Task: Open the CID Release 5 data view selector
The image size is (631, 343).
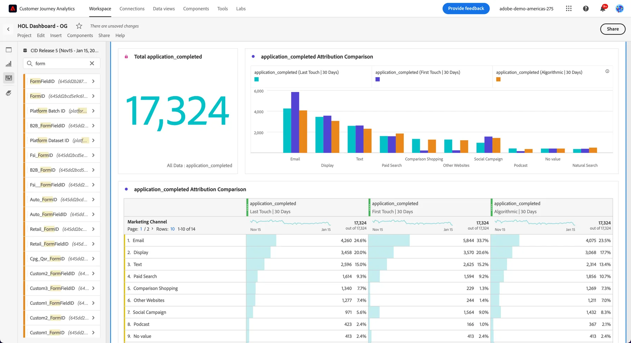Action: tap(61, 50)
